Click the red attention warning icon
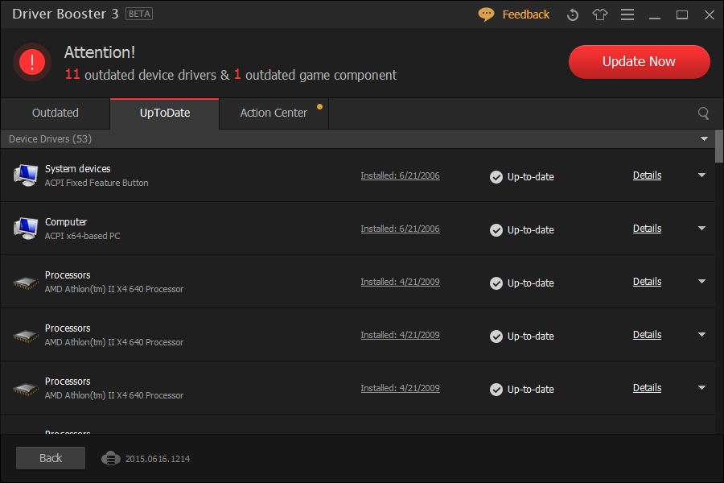Image resolution: width=724 pixels, height=483 pixels. pyautogui.click(x=33, y=62)
